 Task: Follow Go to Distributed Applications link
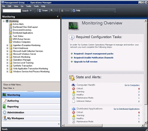[x=127, y=109]
